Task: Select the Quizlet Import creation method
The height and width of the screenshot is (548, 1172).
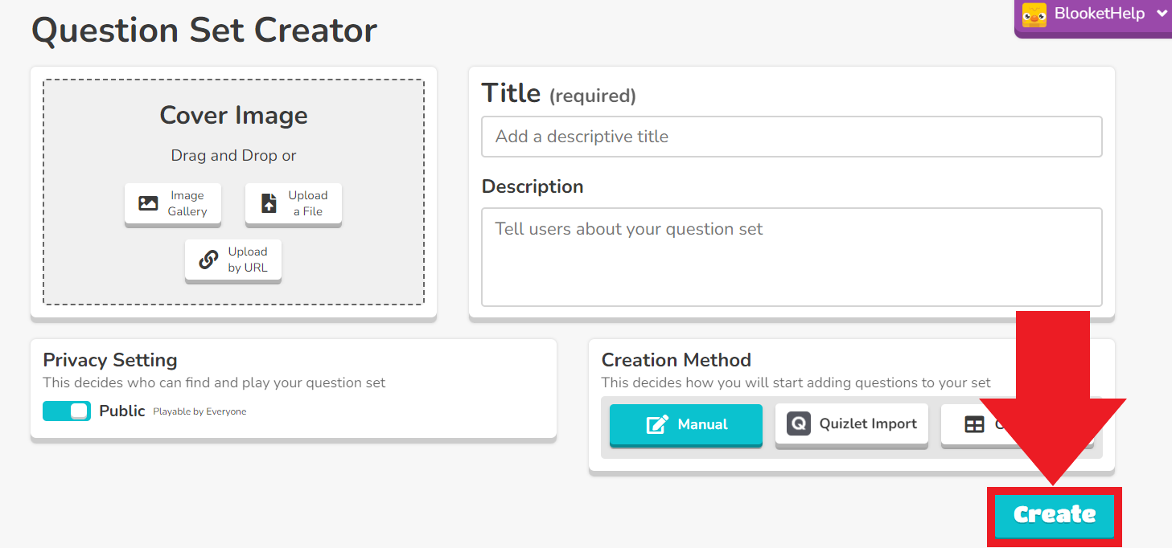Action: [x=852, y=423]
